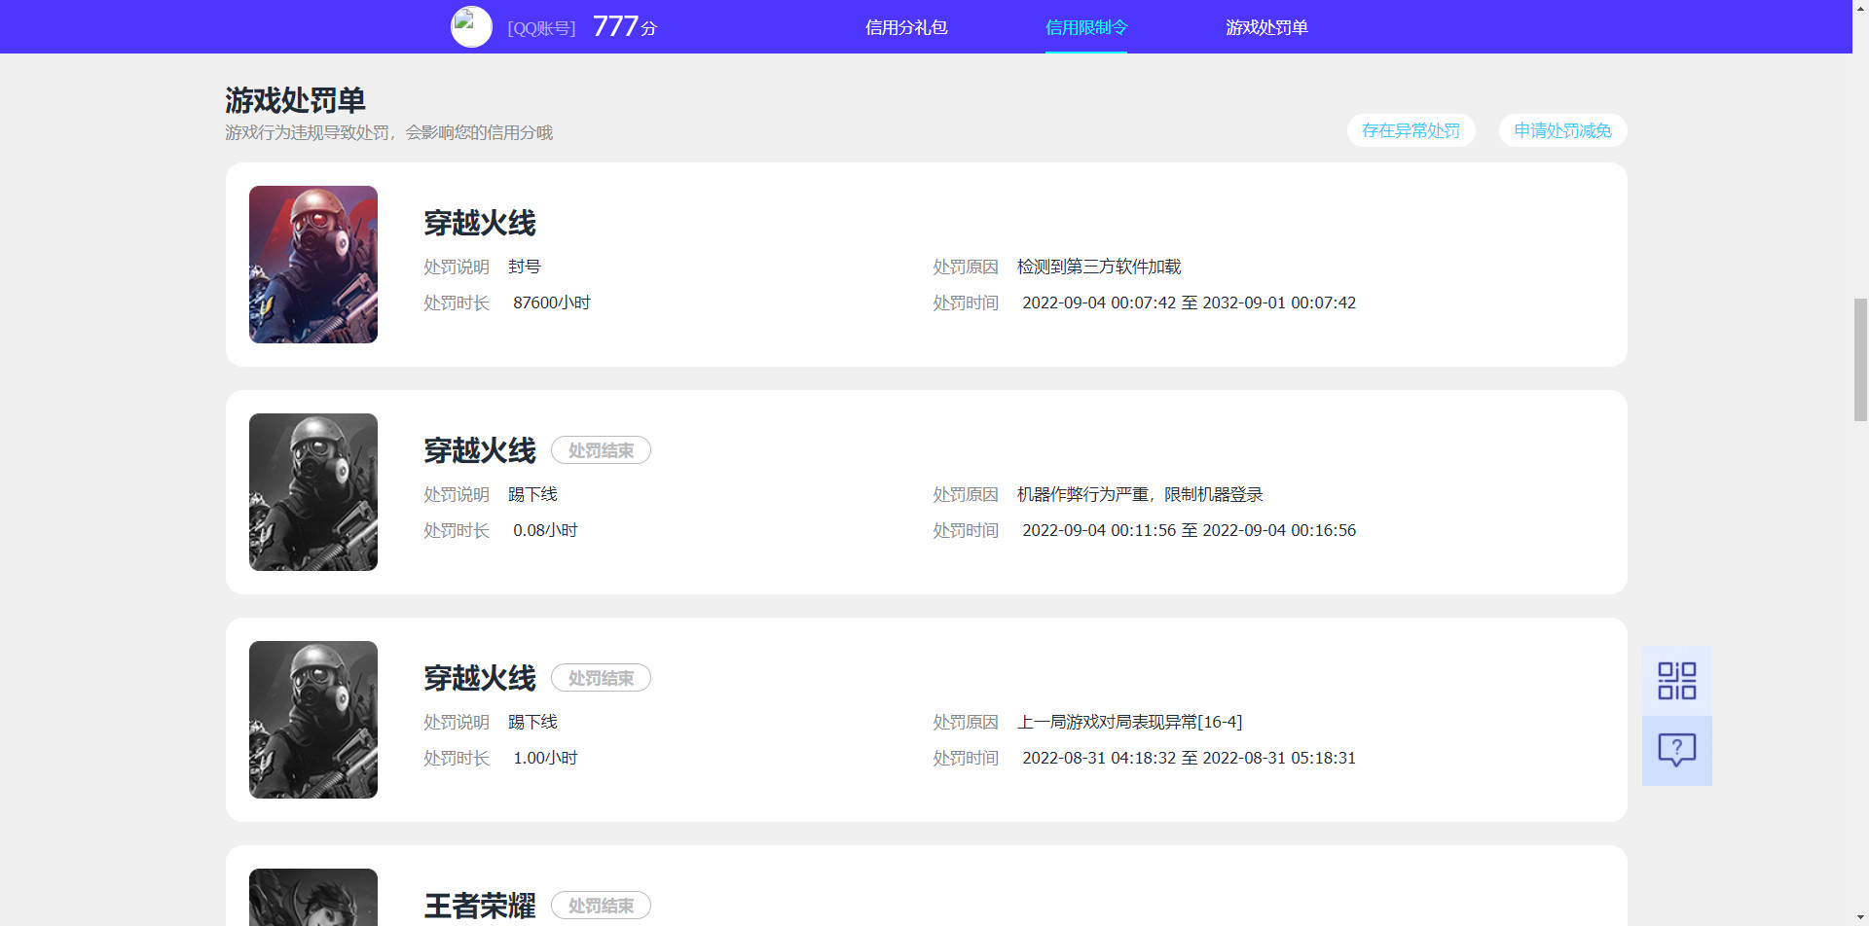This screenshot has height=926, width=1869.
Task: Click the duration 87600小时
Action: pos(552,303)
